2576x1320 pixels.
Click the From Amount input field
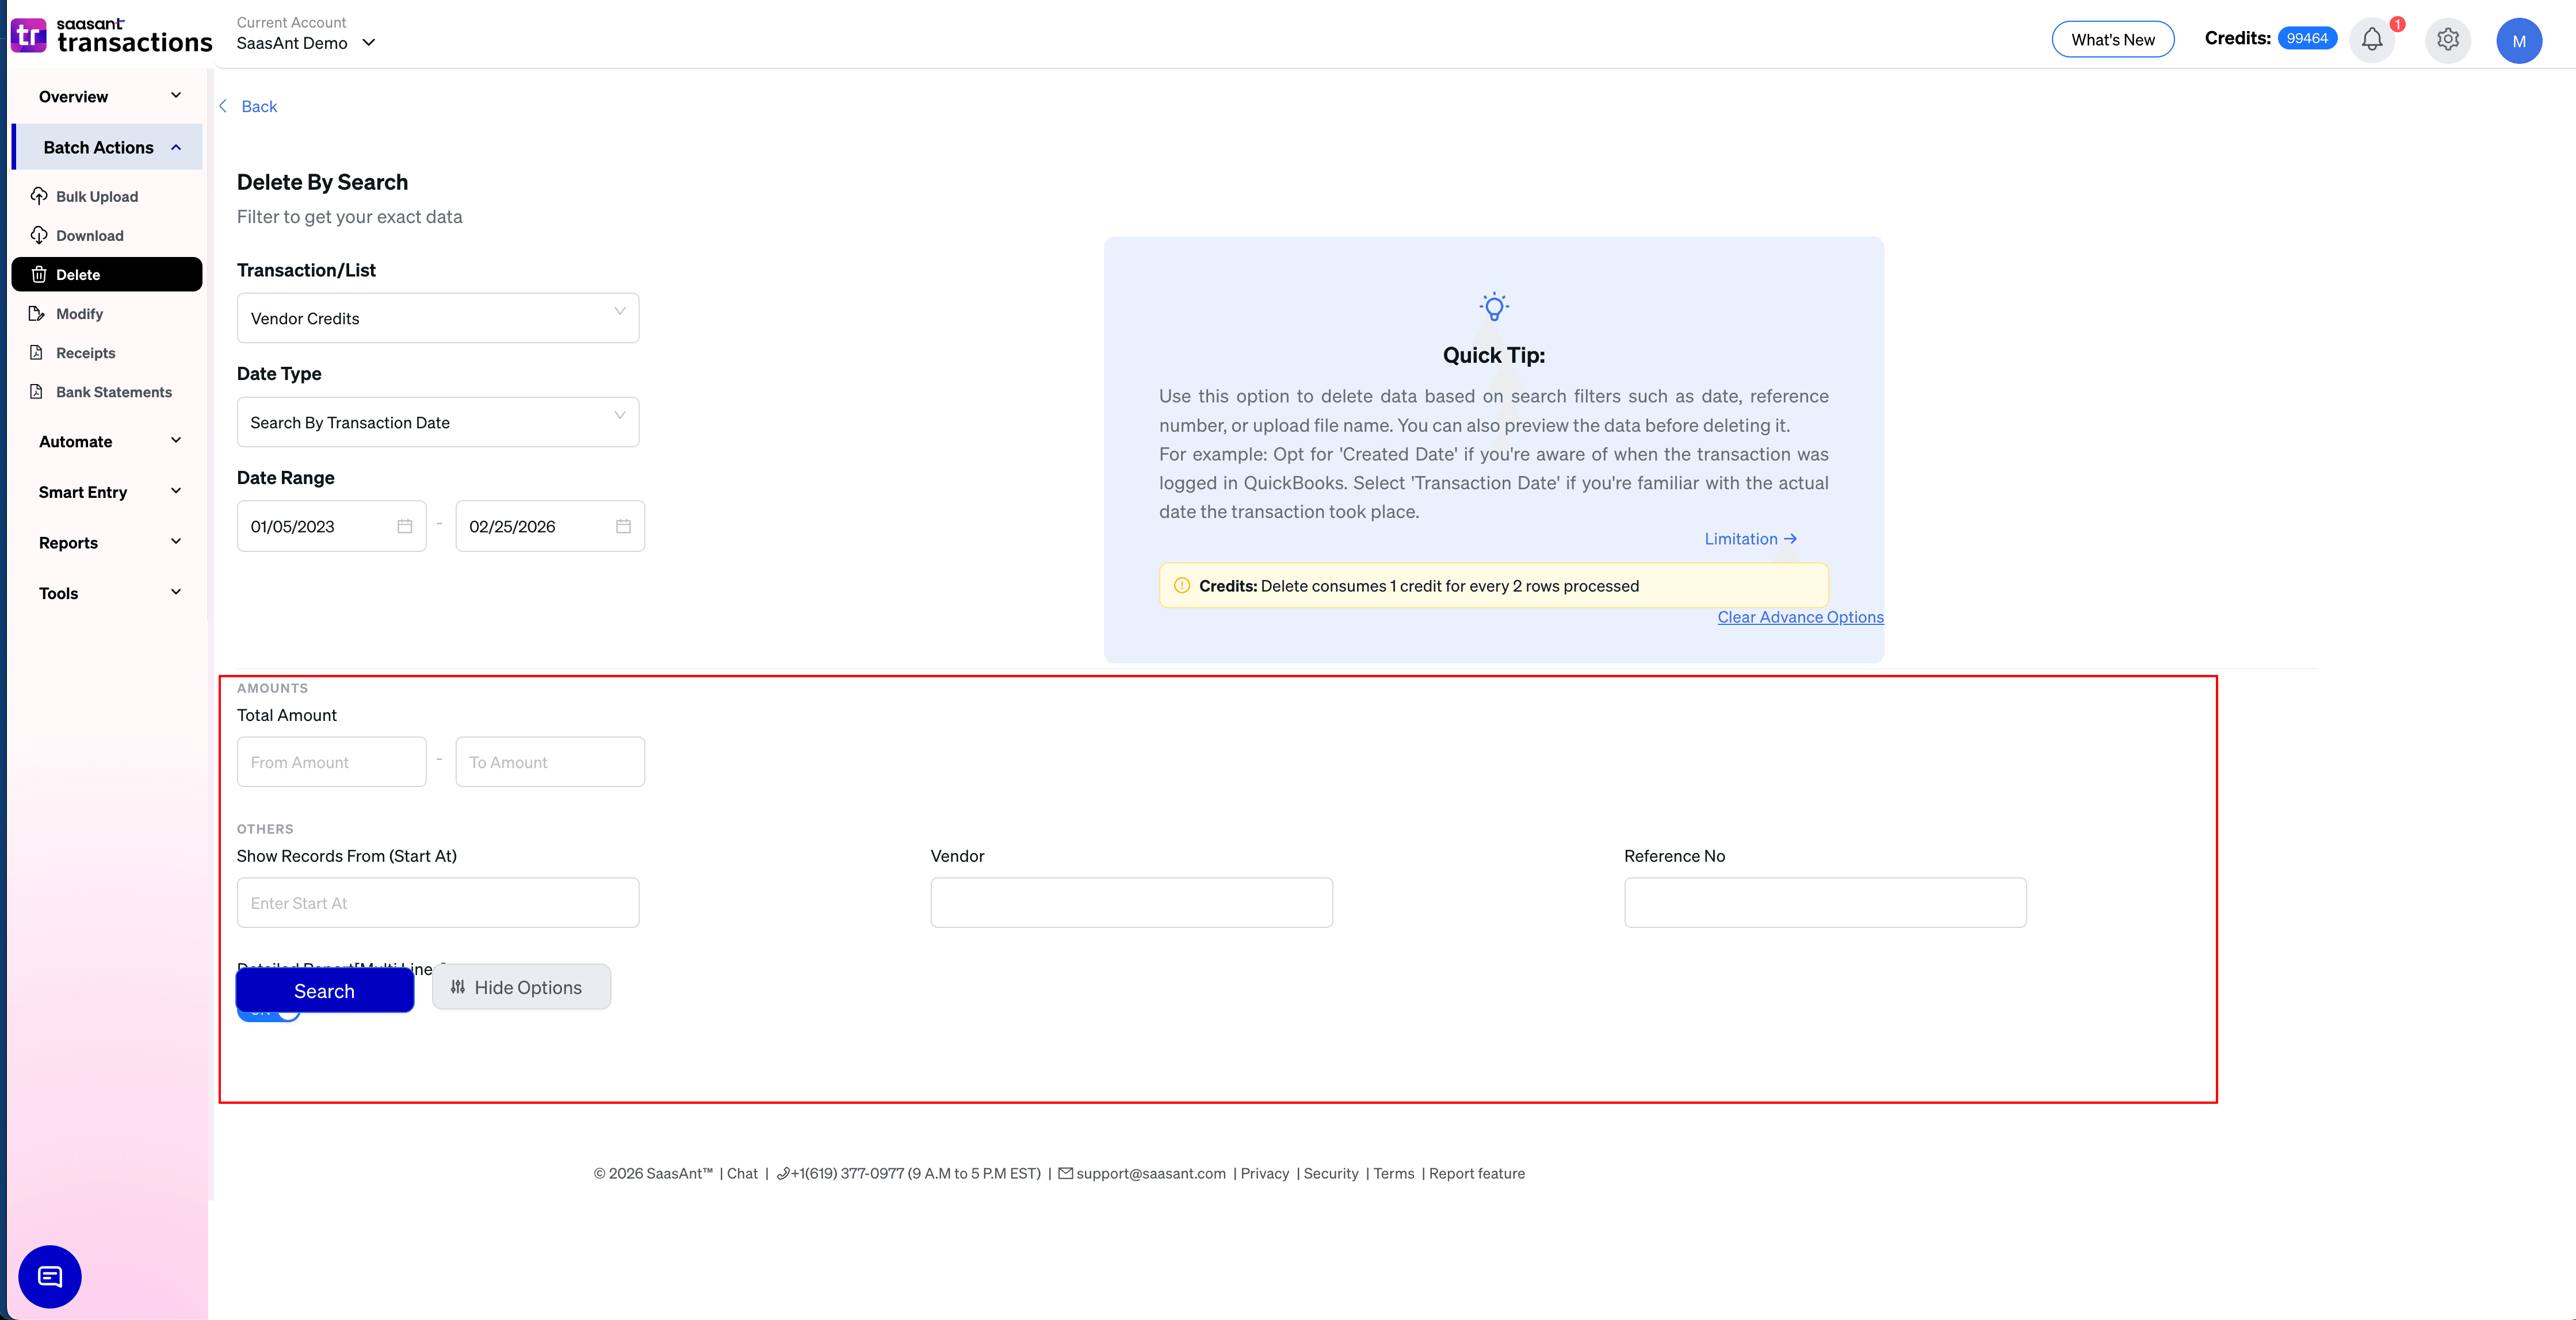tap(331, 762)
